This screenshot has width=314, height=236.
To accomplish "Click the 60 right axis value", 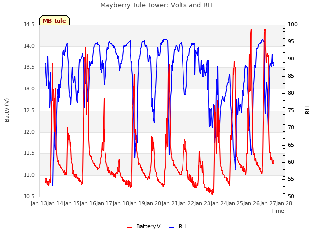I will pyautogui.click(x=291, y=162).
